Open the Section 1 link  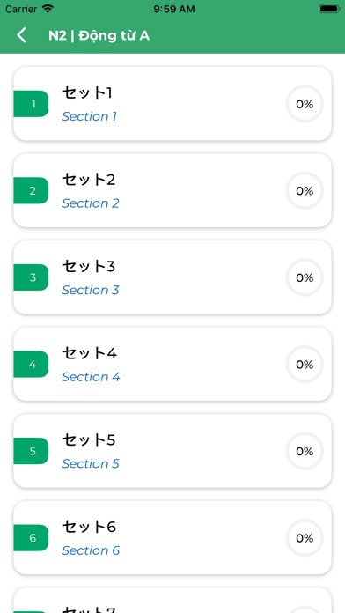click(89, 116)
